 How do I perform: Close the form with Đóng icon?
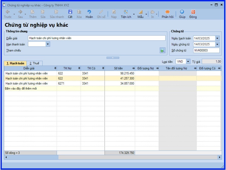coord(193,12)
